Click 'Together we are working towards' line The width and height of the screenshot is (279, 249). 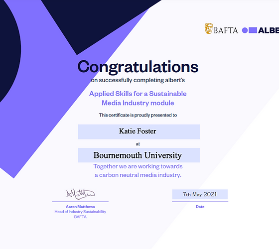point(138,166)
